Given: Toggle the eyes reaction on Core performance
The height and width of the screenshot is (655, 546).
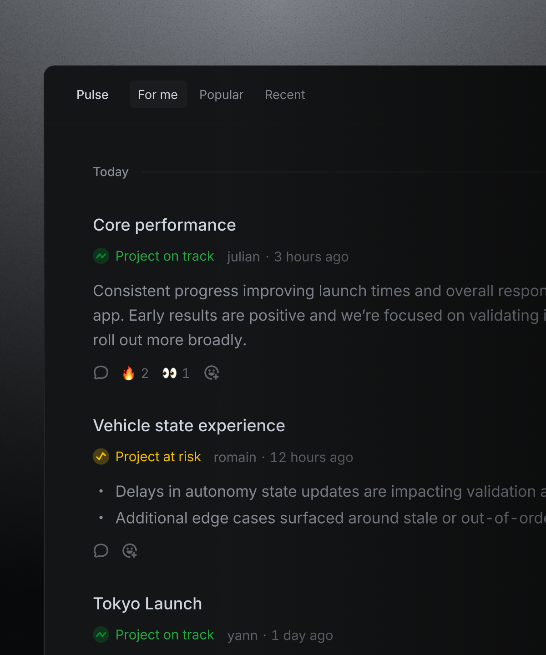Looking at the screenshot, I should click(x=176, y=373).
